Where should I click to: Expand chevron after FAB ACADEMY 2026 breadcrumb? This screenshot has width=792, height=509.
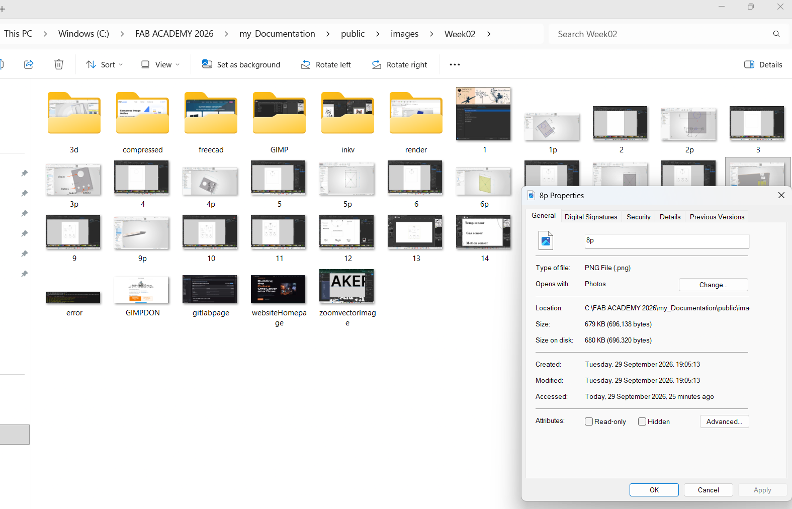(x=226, y=34)
